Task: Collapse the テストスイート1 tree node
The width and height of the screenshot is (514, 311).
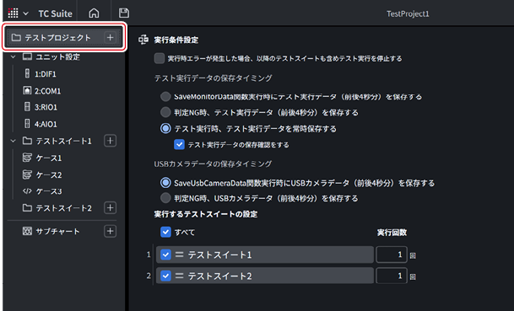Action: tap(14, 141)
